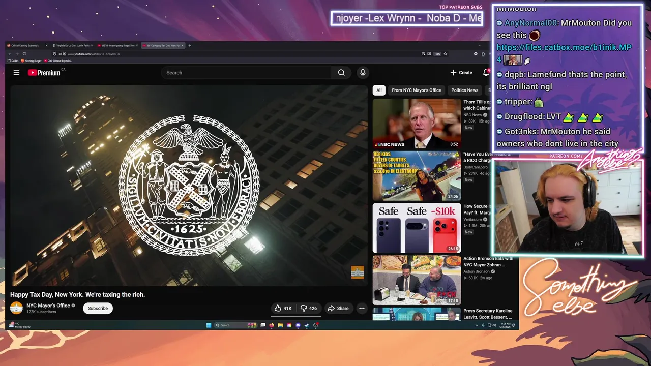This screenshot has width=651, height=366.
Task: Open Steam from the taskbar
Action: click(307, 325)
